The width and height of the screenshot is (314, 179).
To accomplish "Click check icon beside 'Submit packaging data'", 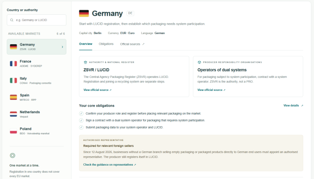I will 81,128.
